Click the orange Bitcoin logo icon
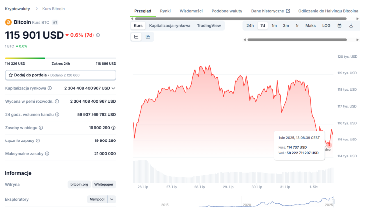 8,22
